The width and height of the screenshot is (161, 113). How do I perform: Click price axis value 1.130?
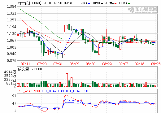coord(11,34)
